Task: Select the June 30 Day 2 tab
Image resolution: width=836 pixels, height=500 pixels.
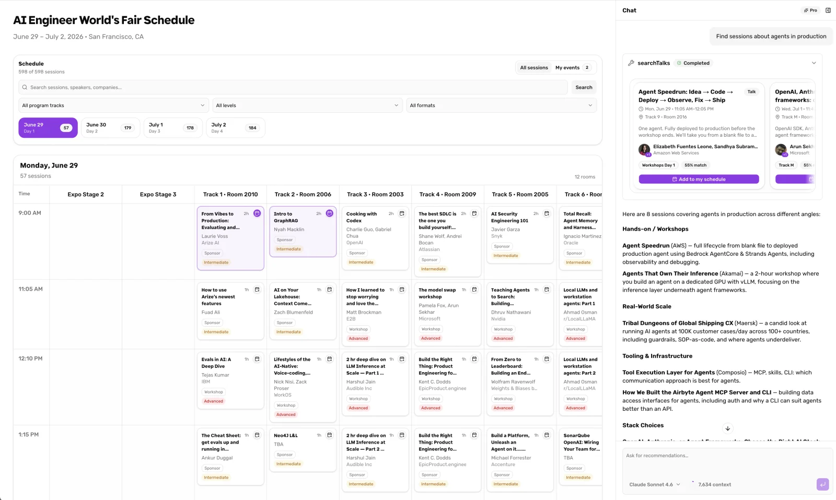Action: click(x=110, y=128)
